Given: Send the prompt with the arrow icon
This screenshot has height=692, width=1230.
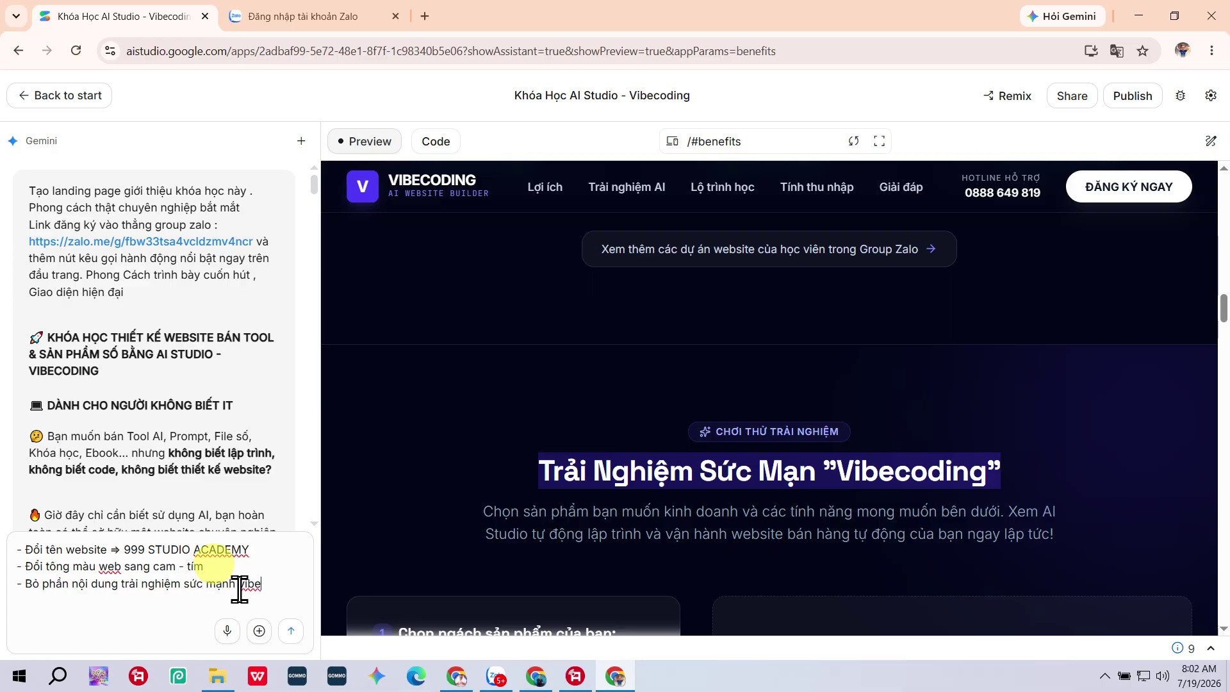Looking at the screenshot, I should coord(291,631).
